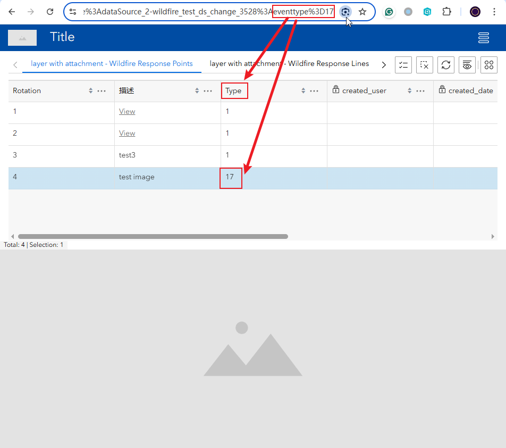Click the right chevron to see more layer tabs

click(384, 64)
